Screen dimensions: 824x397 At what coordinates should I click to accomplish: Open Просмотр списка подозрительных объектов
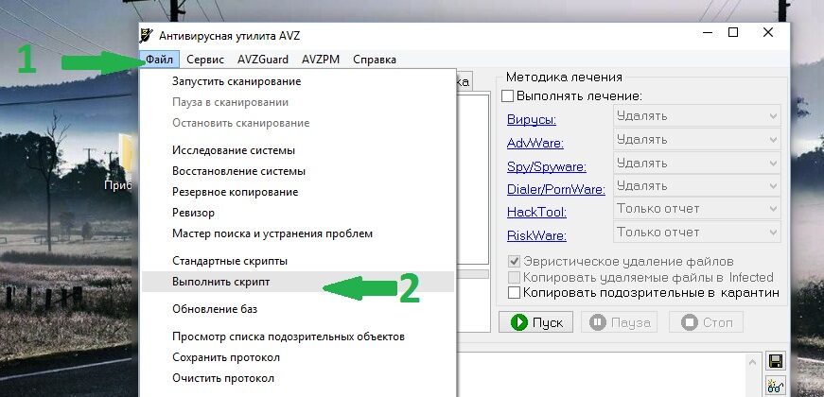297,337
